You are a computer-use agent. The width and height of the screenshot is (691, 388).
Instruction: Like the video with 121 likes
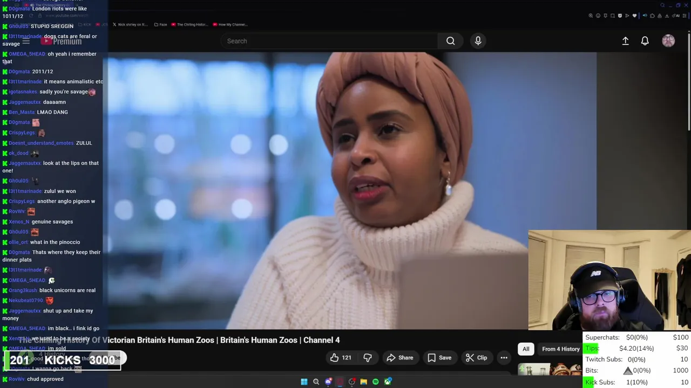point(341,358)
